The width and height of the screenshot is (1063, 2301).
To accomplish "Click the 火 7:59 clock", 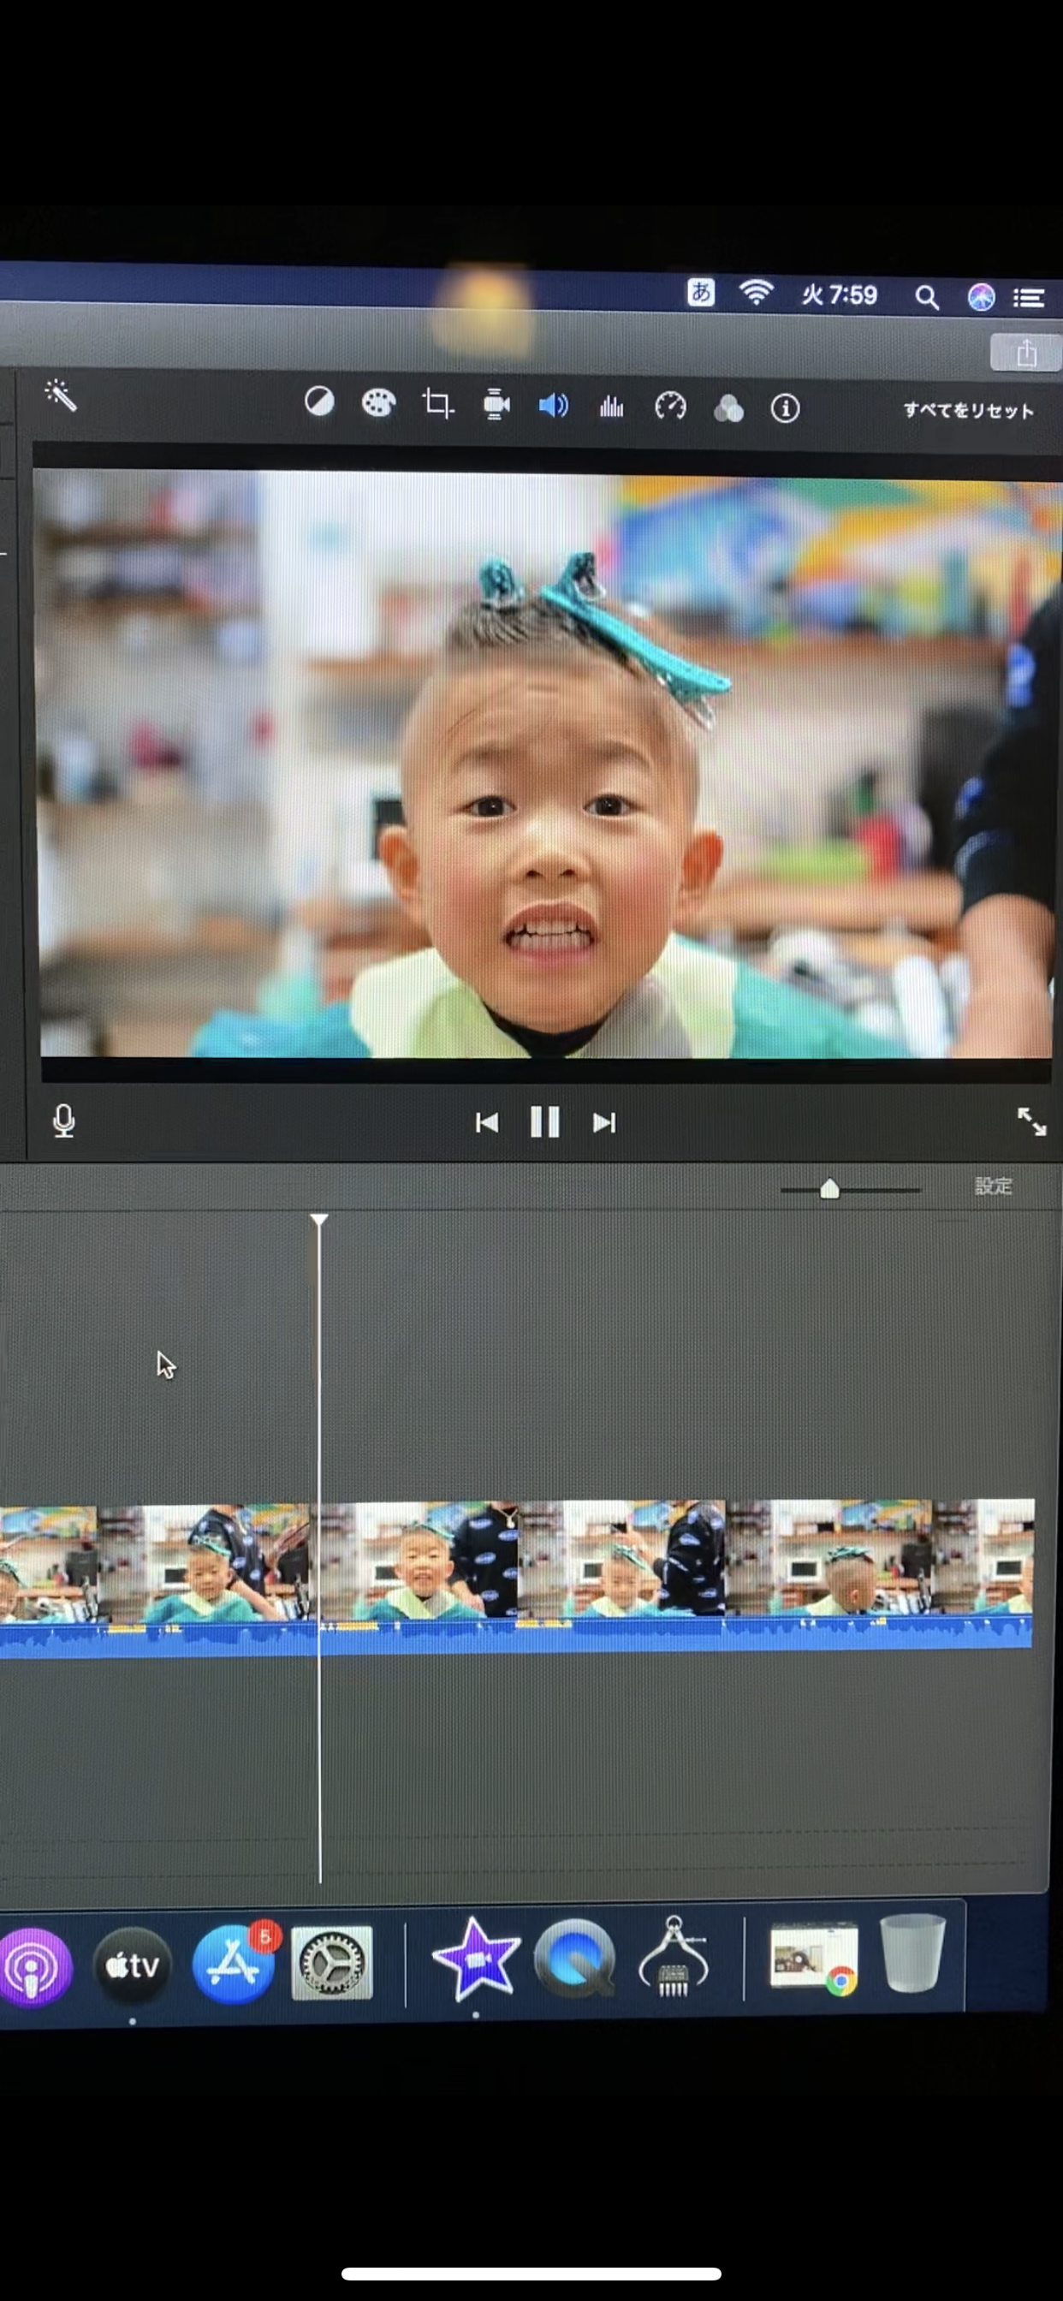I will (840, 295).
